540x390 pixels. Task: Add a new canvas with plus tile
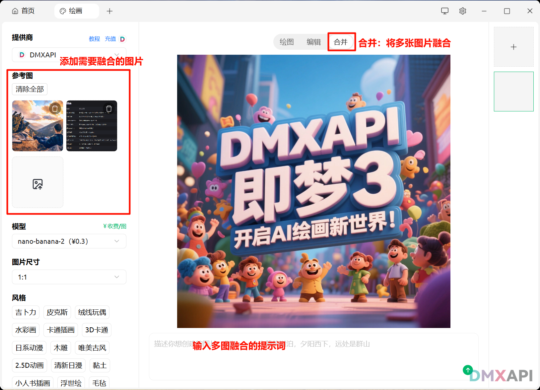coord(513,47)
